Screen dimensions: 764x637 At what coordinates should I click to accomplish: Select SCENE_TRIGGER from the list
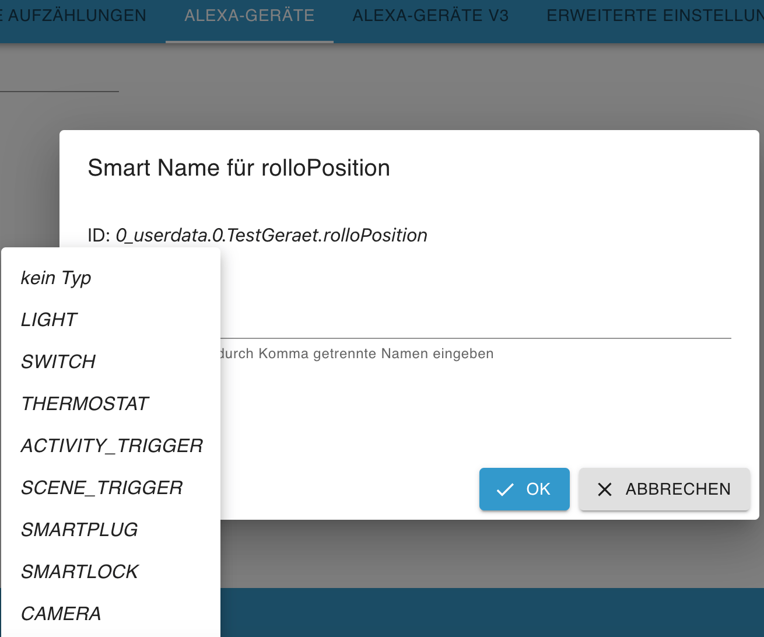coord(102,488)
